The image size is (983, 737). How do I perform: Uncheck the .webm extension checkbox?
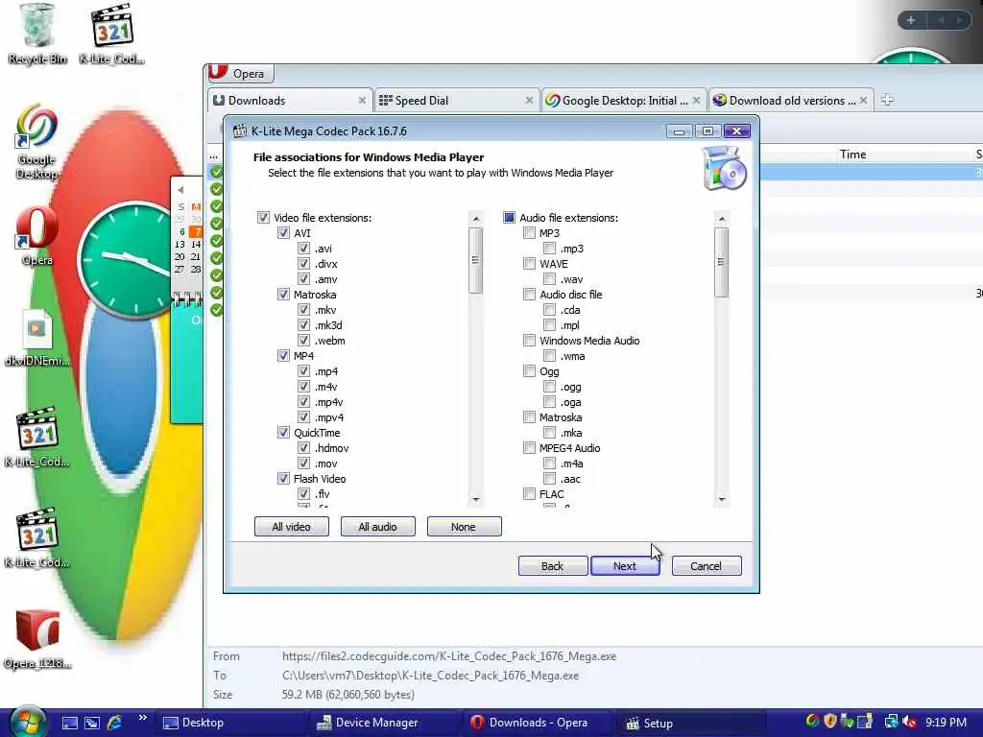click(x=303, y=341)
